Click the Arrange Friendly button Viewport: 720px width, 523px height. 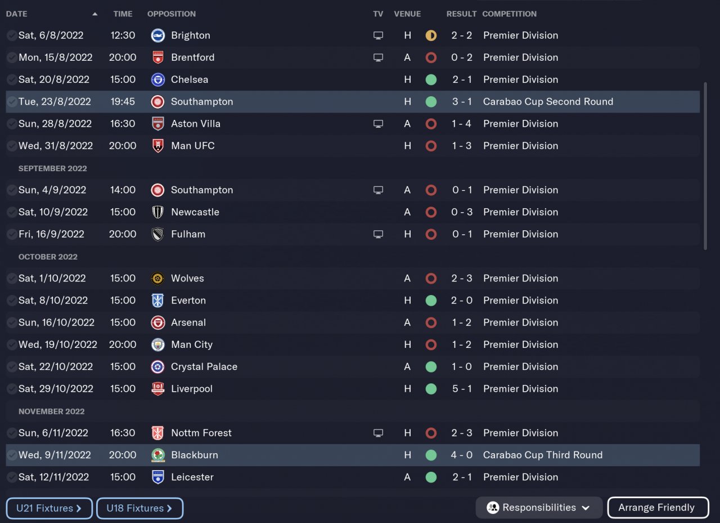coord(658,507)
